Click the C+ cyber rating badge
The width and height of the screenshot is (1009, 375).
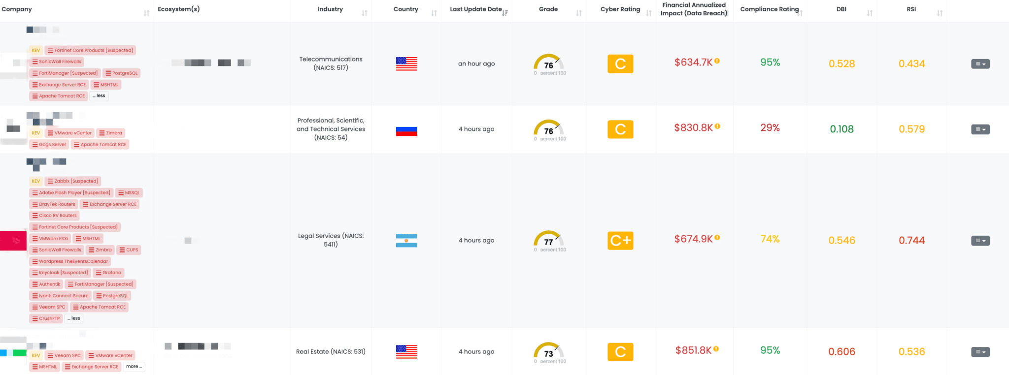[x=620, y=241]
